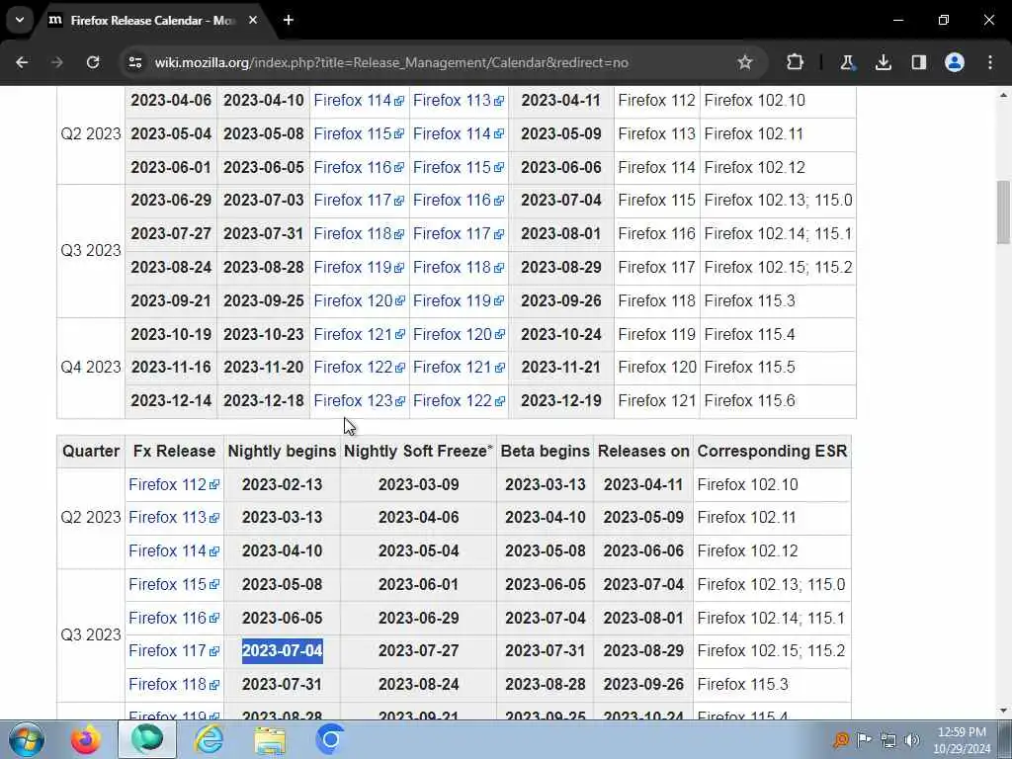Click the volume speaker tray icon
Screen dimensions: 1012x759
[x=912, y=740]
